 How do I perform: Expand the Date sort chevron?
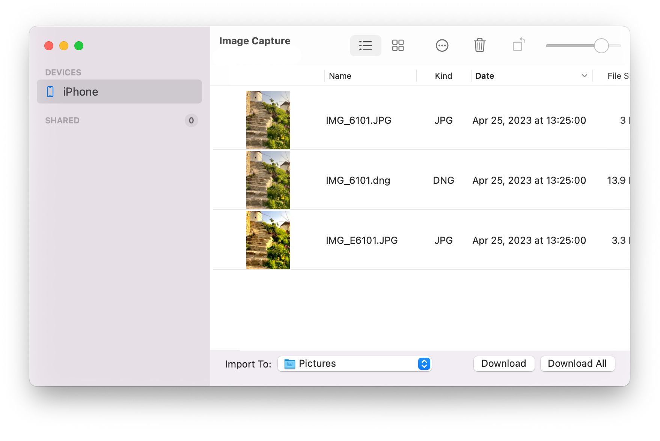pyautogui.click(x=583, y=76)
